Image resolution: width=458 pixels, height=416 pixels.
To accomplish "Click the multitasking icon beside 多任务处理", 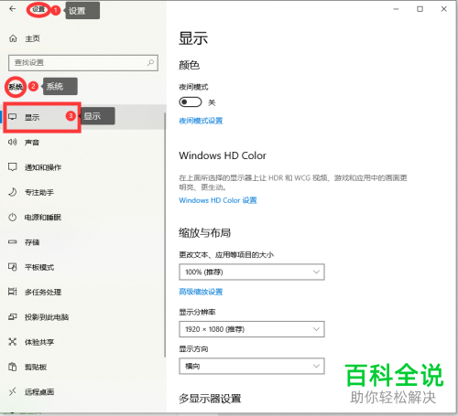I will point(13,292).
